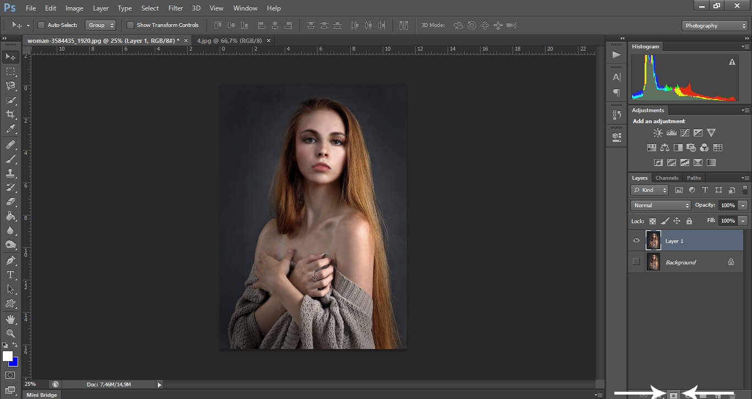Open the Histogram panel options menu

coord(746,47)
